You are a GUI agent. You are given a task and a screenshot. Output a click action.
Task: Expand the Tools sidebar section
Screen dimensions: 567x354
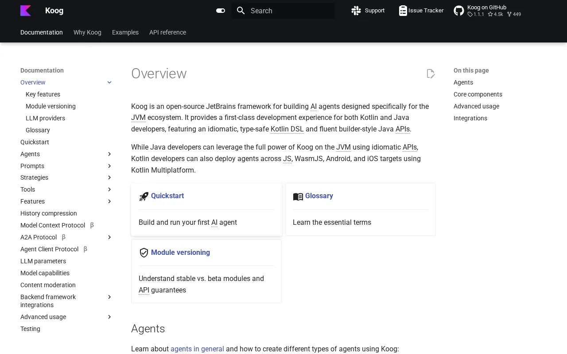(x=109, y=189)
